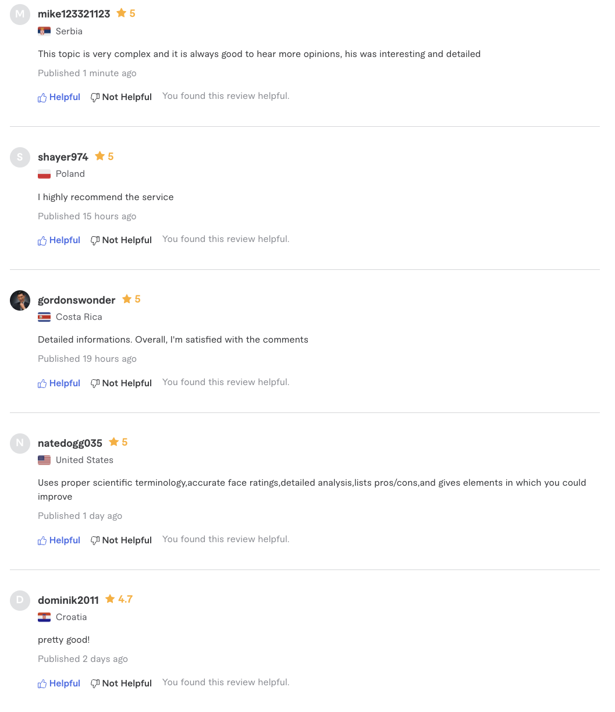The image size is (615, 712).
Task: Click Helpful under dominik2011's review
Action: click(59, 683)
